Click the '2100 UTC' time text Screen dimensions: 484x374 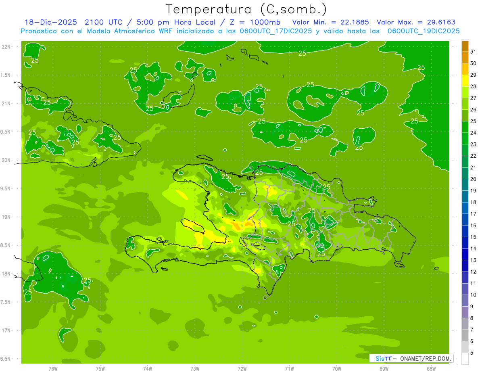pyautogui.click(x=104, y=22)
